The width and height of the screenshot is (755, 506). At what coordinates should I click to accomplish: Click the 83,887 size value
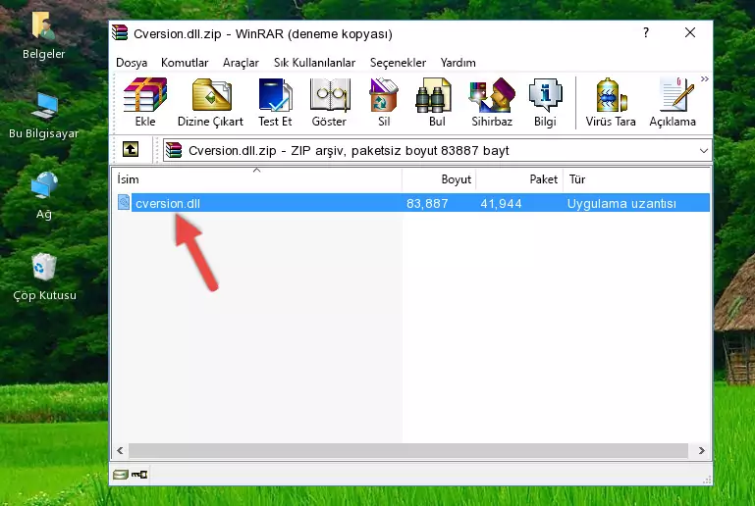[x=427, y=203]
